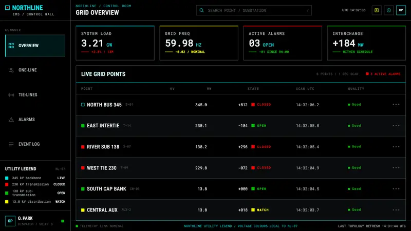Click the UTC 14:32:08 clock
The width and height of the screenshot is (411, 231).
pyautogui.click(x=353, y=10)
